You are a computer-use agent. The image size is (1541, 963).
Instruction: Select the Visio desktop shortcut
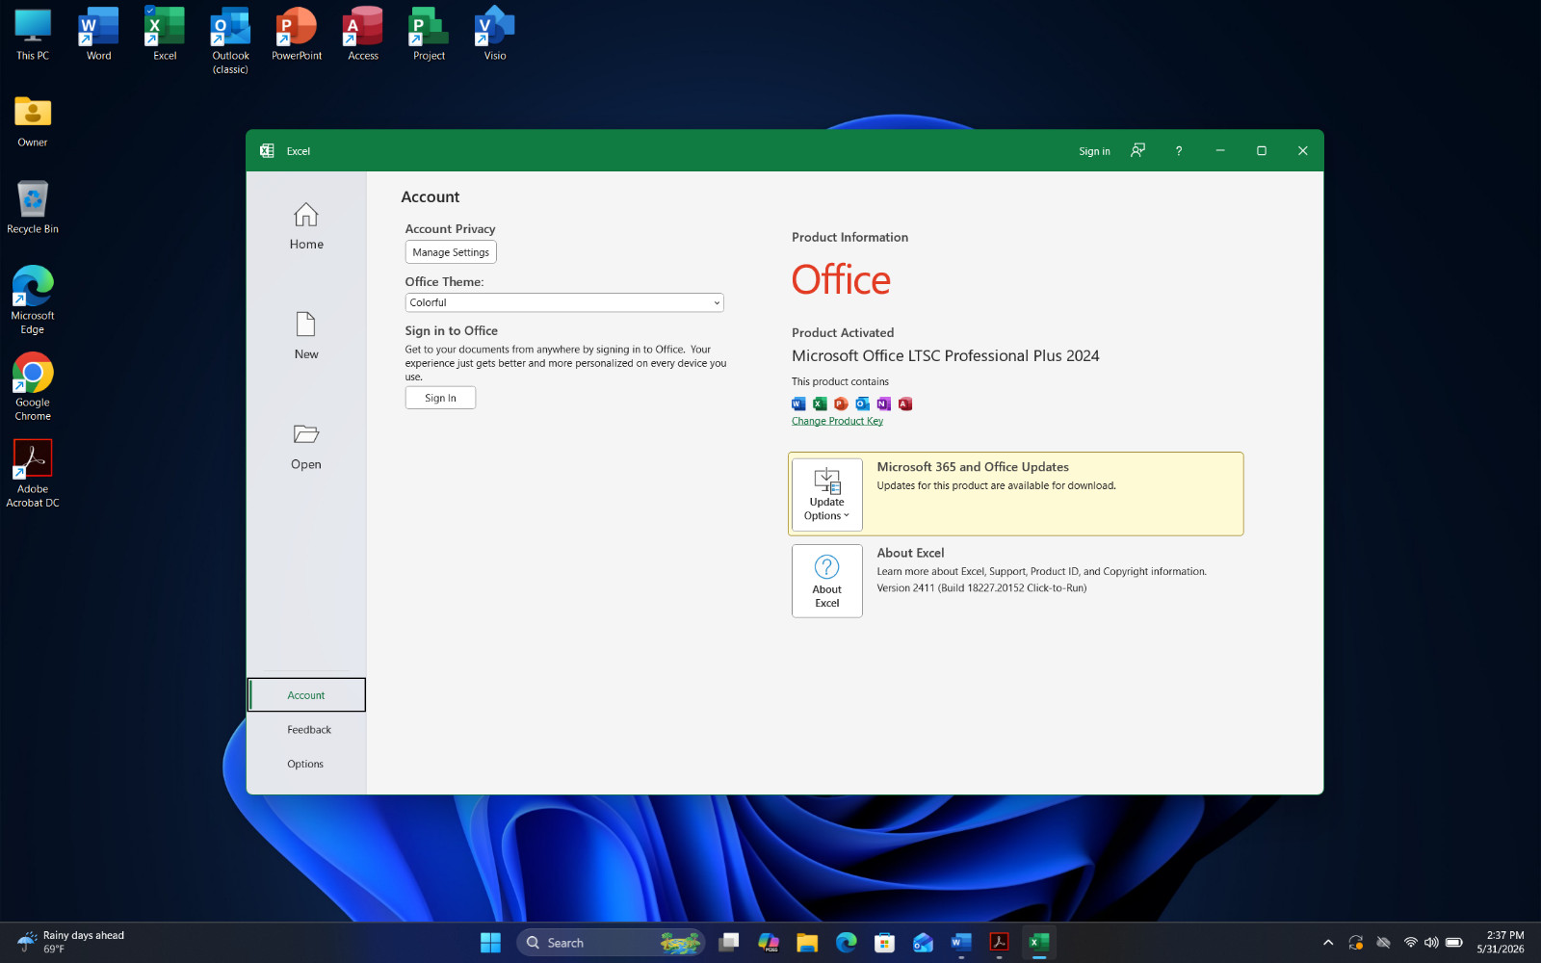coord(495,35)
